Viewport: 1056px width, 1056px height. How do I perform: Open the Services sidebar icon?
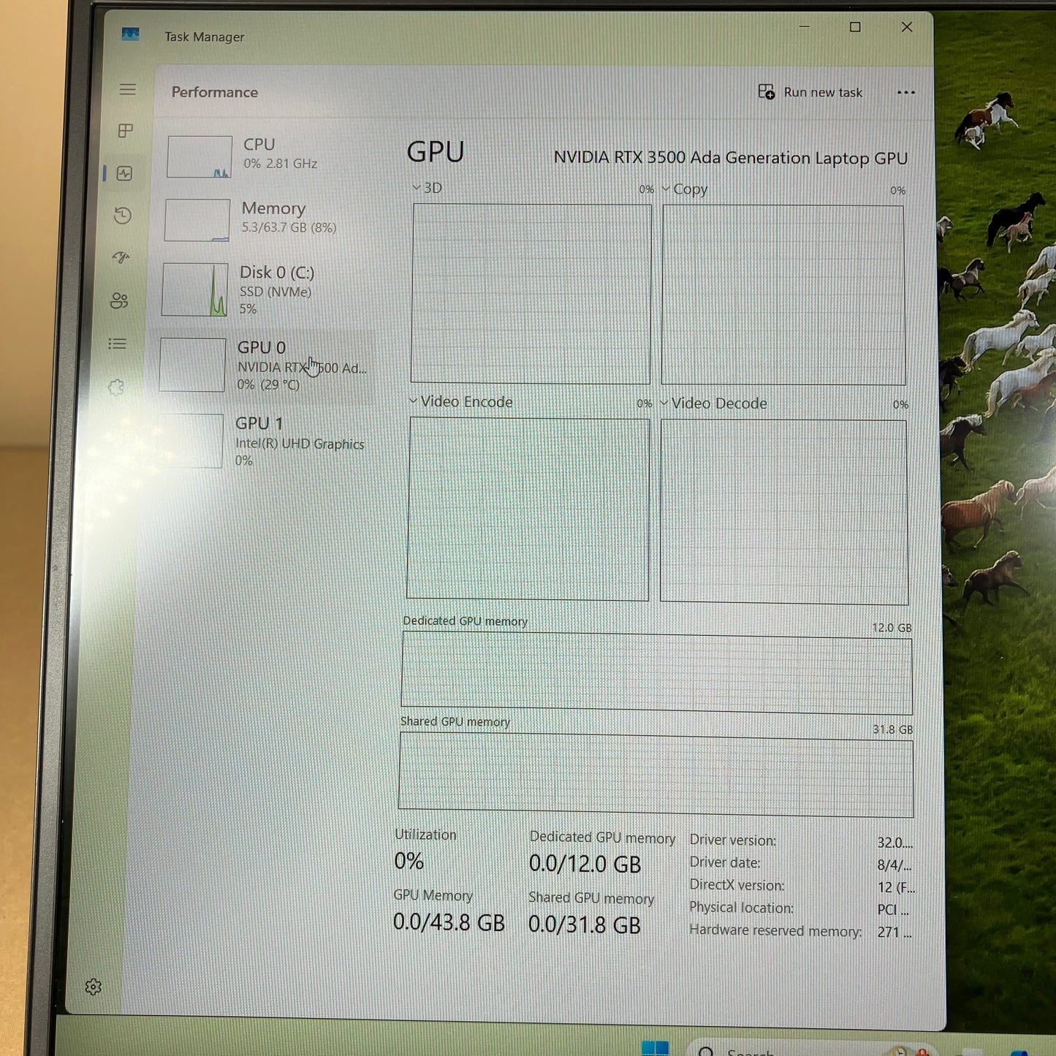pyautogui.click(x=115, y=388)
